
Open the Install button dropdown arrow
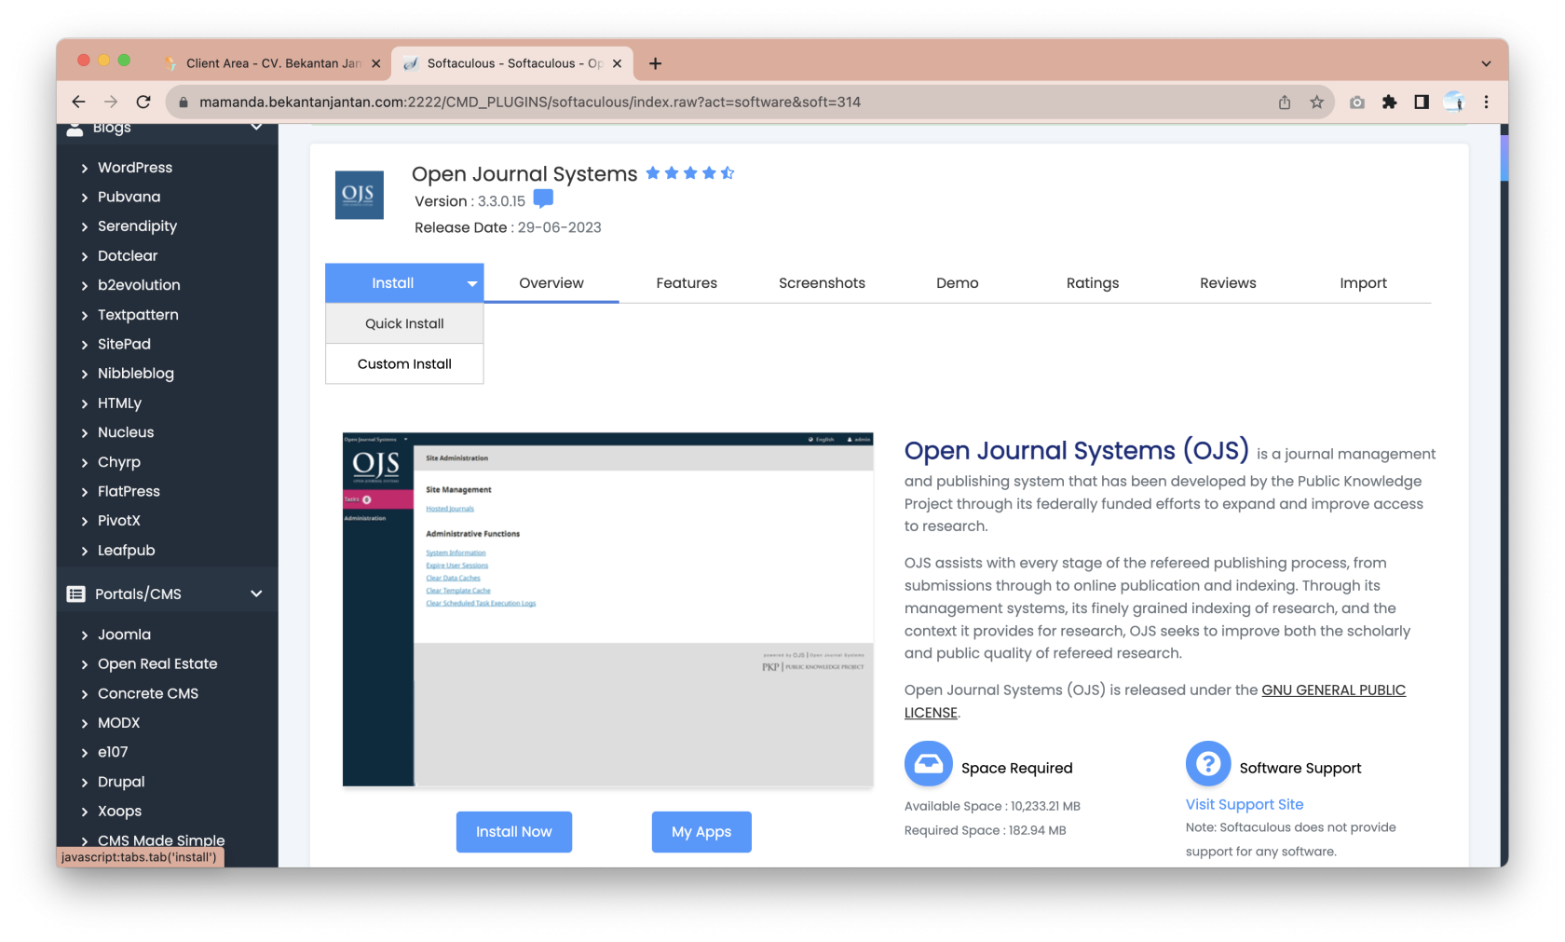(x=472, y=283)
